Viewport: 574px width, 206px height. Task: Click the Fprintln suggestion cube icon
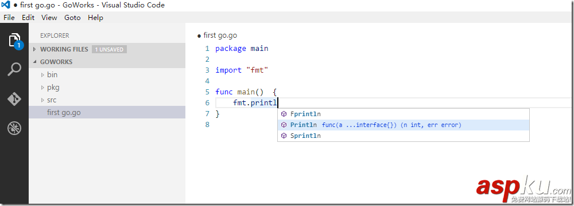(284, 114)
